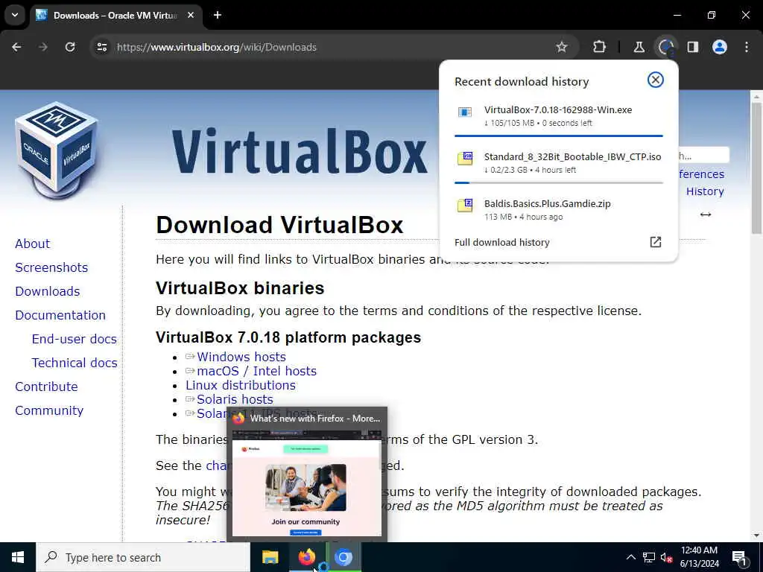Click the ISO download progress bar

[559, 183]
